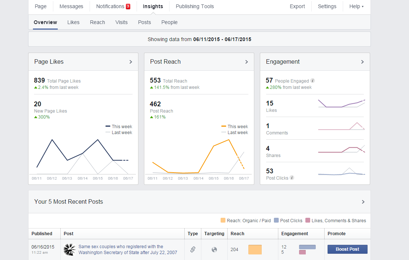Switch to the Reach tab
The width and height of the screenshot is (409, 260).
(97, 22)
